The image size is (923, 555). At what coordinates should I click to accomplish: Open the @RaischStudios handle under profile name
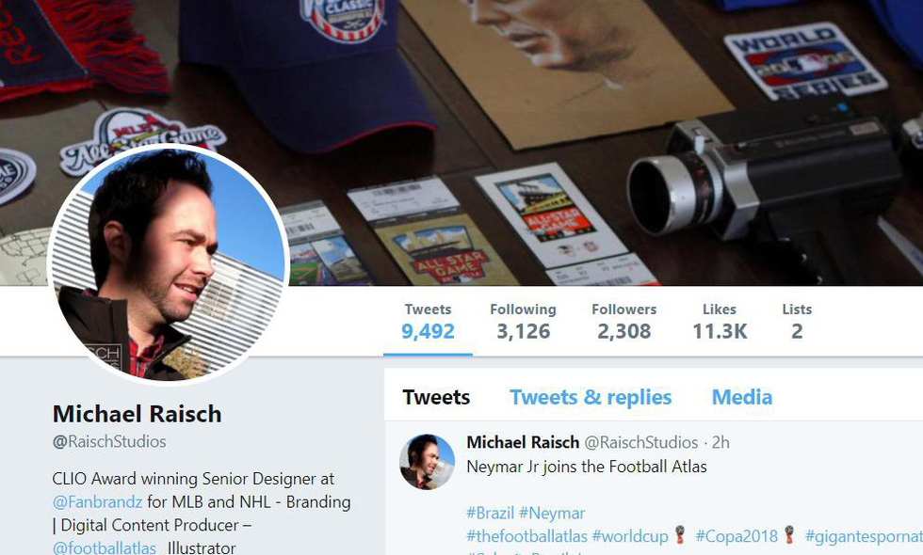[x=109, y=441]
